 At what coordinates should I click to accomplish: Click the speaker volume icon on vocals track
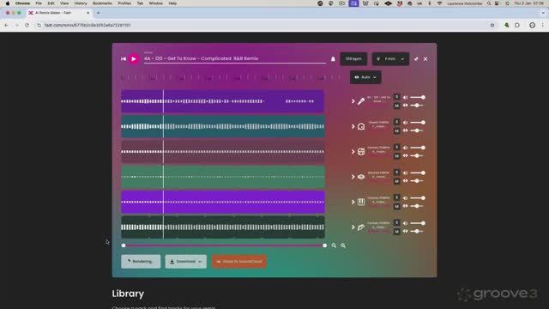tap(406, 97)
